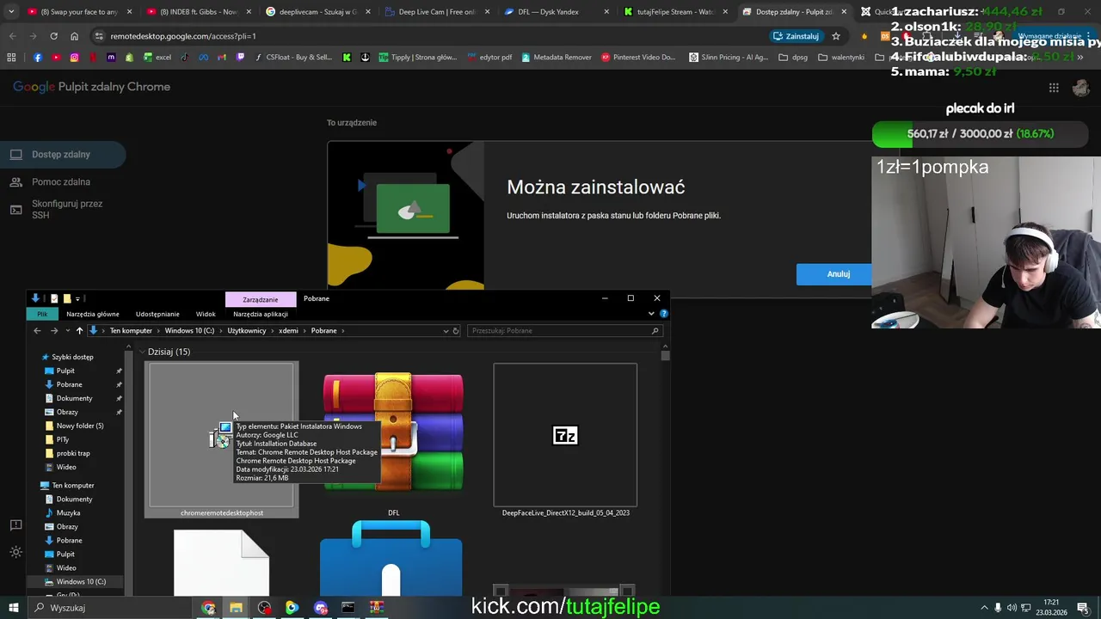Open the terminal app from the taskbar

tap(348, 608)
